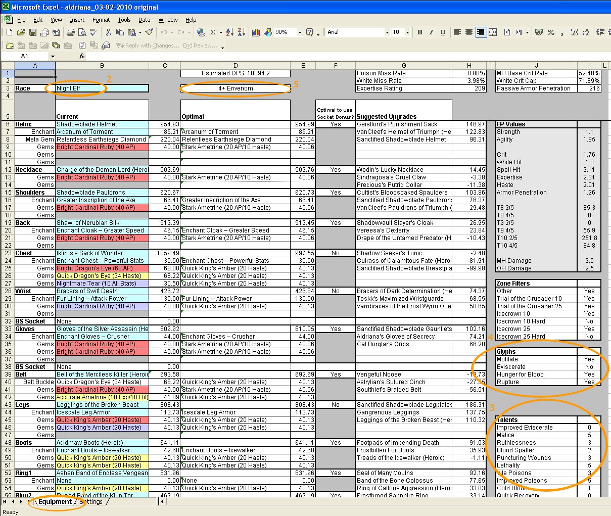The width and height of the screenshot is (611, 516).
Task: Open Microsoft Excel Help question icon
Action: click(310, 32)
